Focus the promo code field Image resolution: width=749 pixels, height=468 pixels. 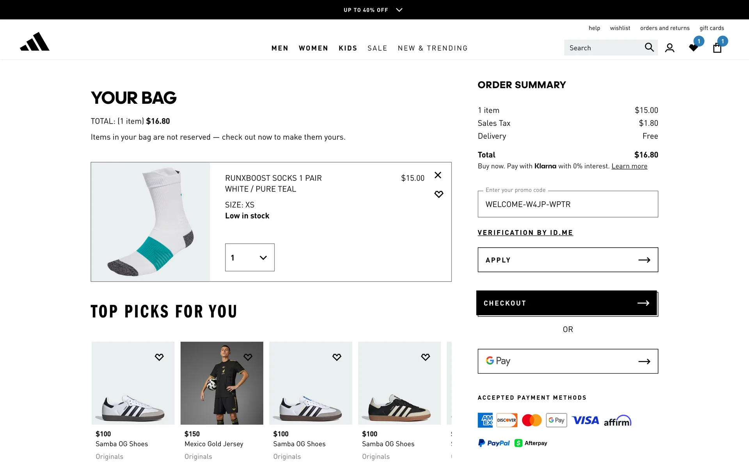click(568, 204)
